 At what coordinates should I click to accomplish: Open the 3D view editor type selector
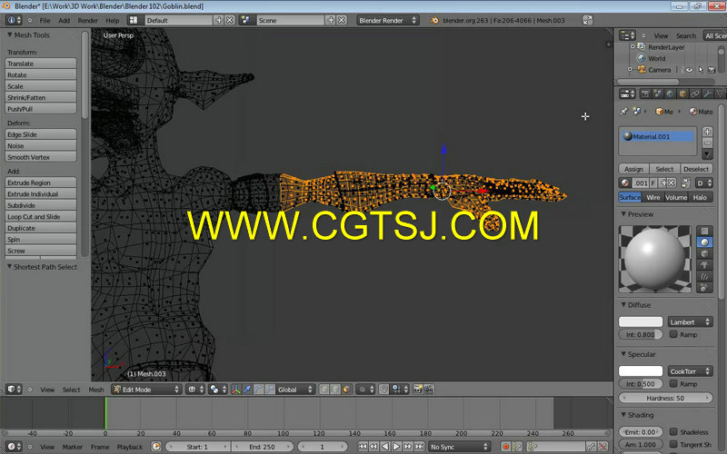tap(15, 390)
